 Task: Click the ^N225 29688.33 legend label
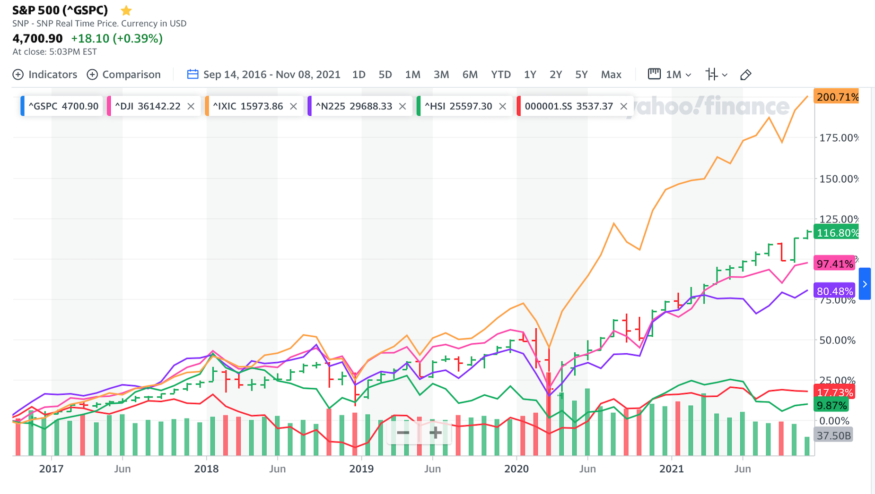tap(354, 106)
